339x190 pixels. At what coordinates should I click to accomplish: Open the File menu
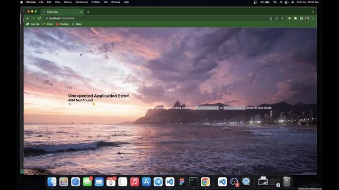[41, 2]
